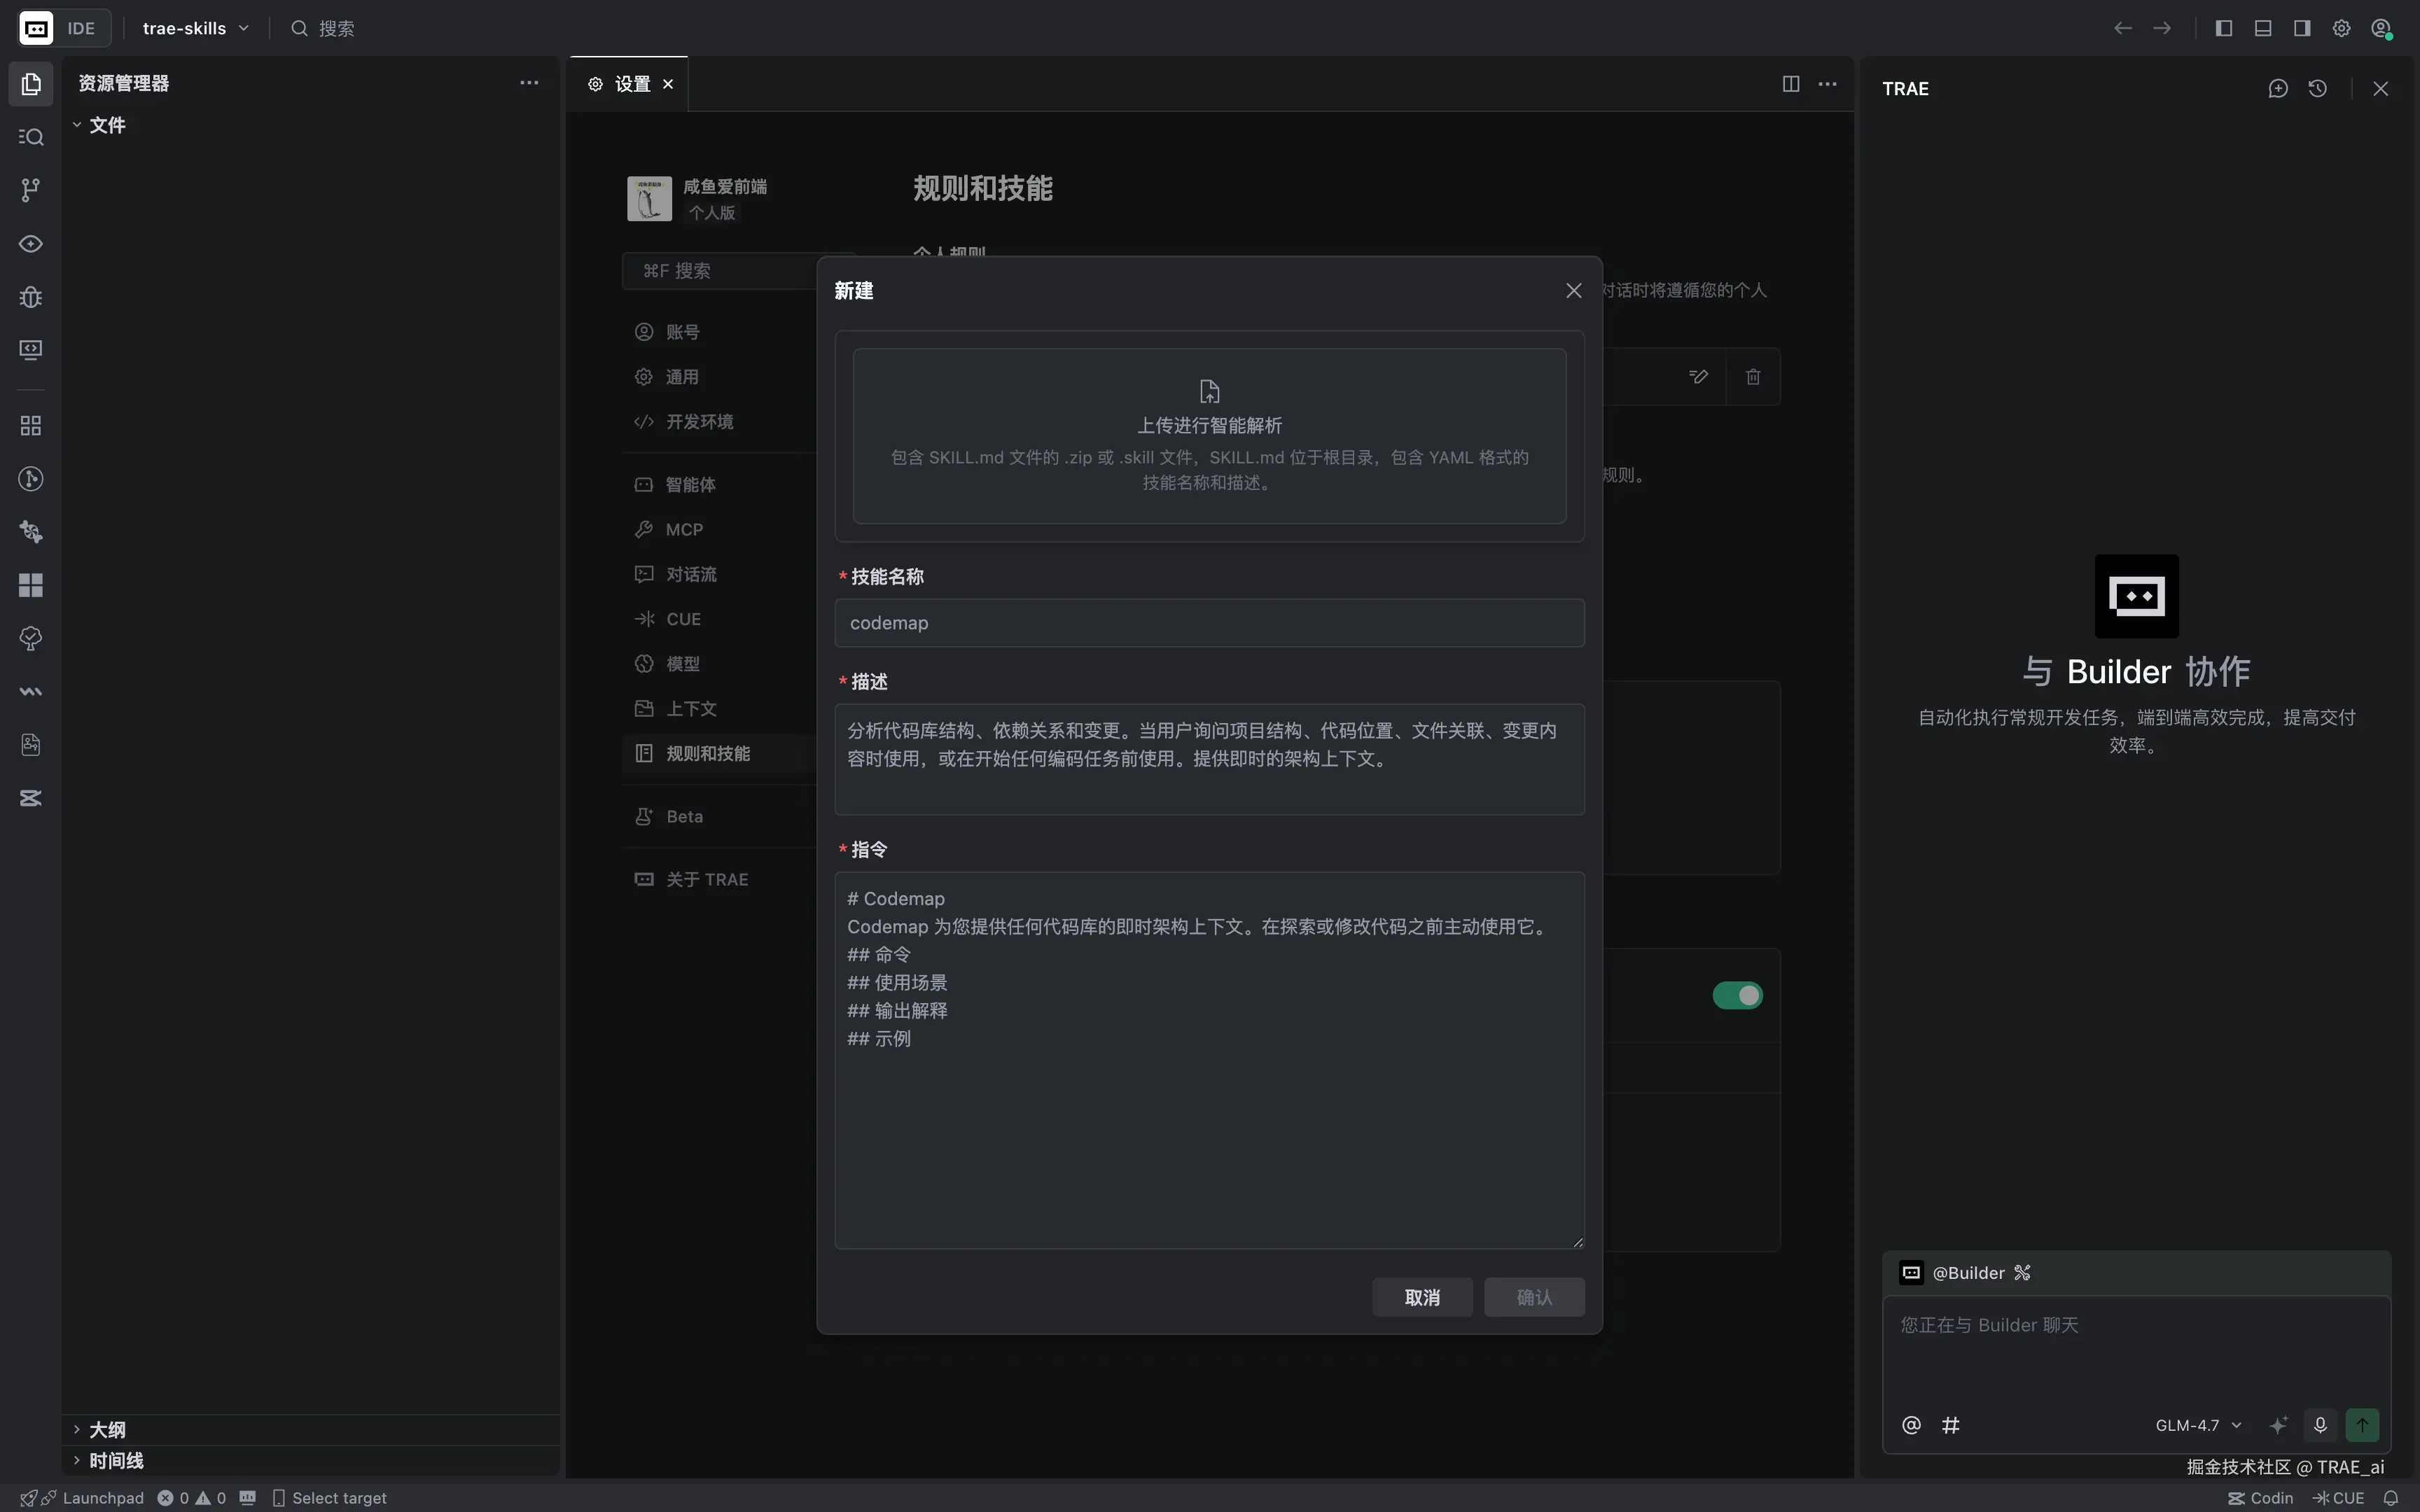Open the source control sidebar icon
The image size is (2420, 1512).
click(x=30, y=190)
